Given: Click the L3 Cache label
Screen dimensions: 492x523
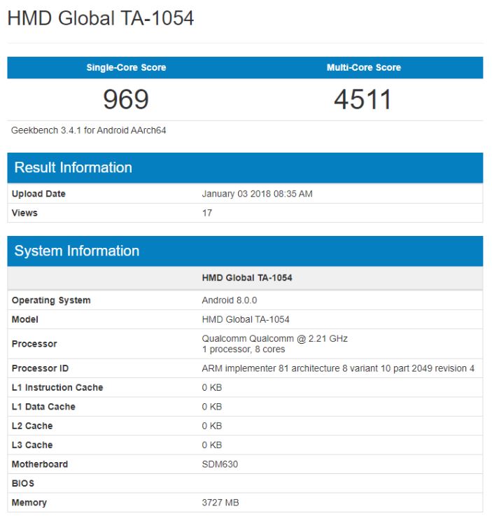Looking at the screenshot, I should point(32,445).
